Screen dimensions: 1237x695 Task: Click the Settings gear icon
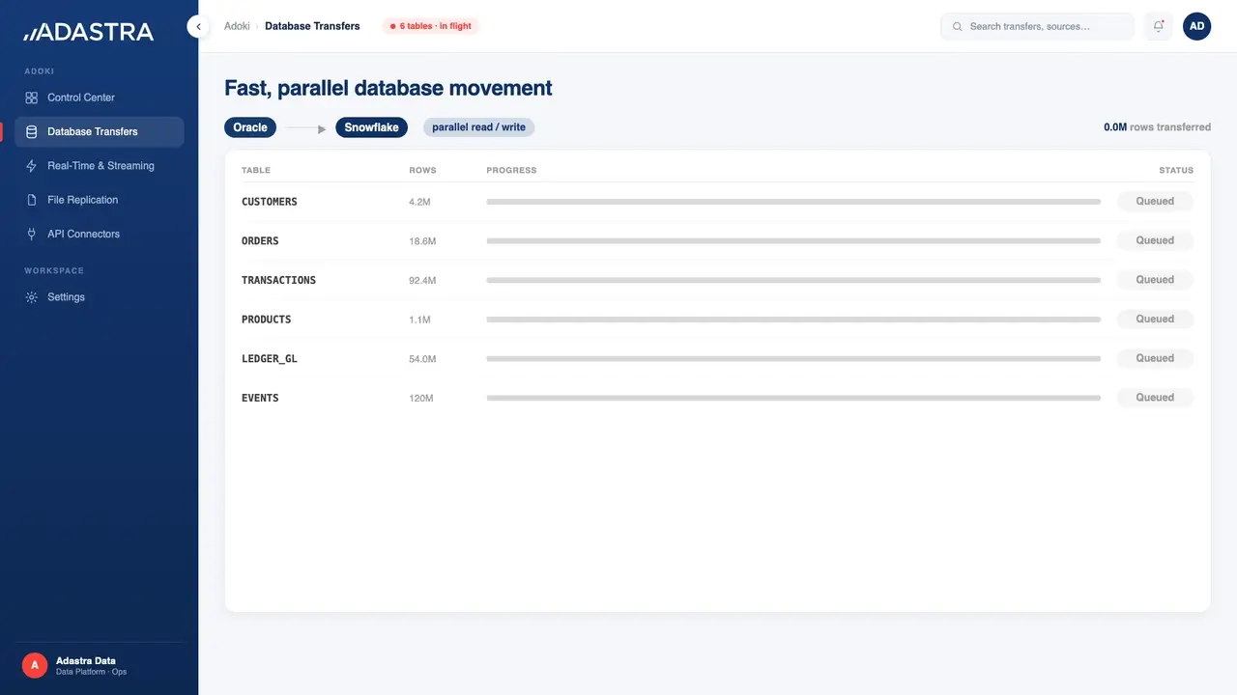click(x=31, y=297)
